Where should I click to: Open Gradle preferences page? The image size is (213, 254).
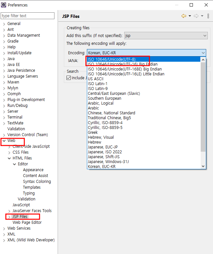click(x=13, y=41)
